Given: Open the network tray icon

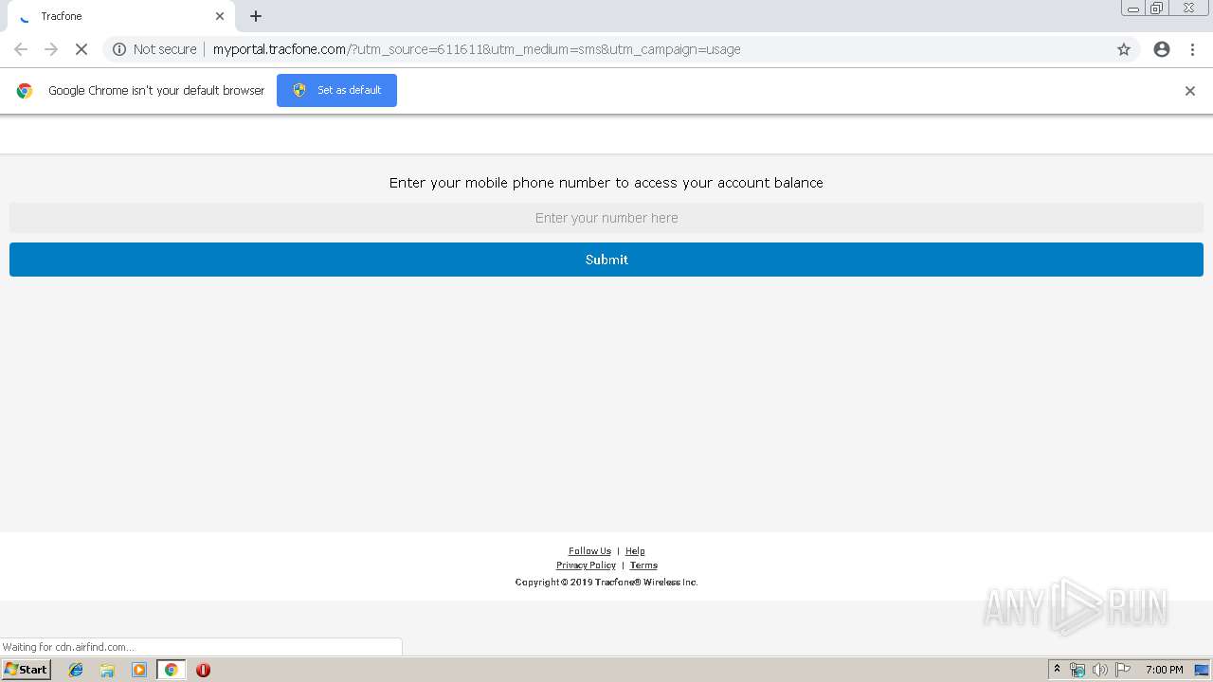Looking at the screenshot, I should pos(1077,670).
